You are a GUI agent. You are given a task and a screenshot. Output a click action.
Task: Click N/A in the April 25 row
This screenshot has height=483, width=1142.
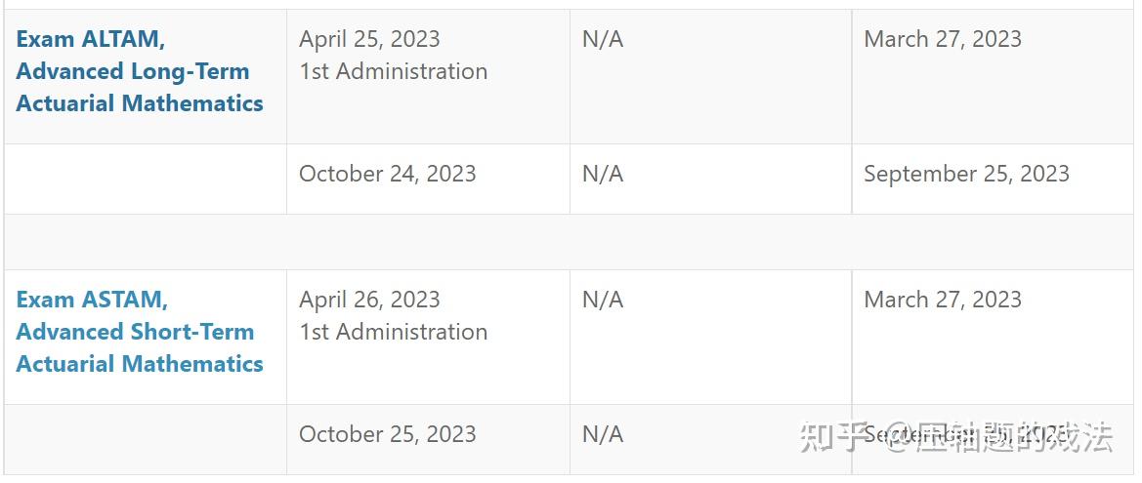602,39
